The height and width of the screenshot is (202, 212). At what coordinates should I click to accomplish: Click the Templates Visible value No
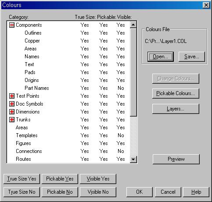(121, 135)
